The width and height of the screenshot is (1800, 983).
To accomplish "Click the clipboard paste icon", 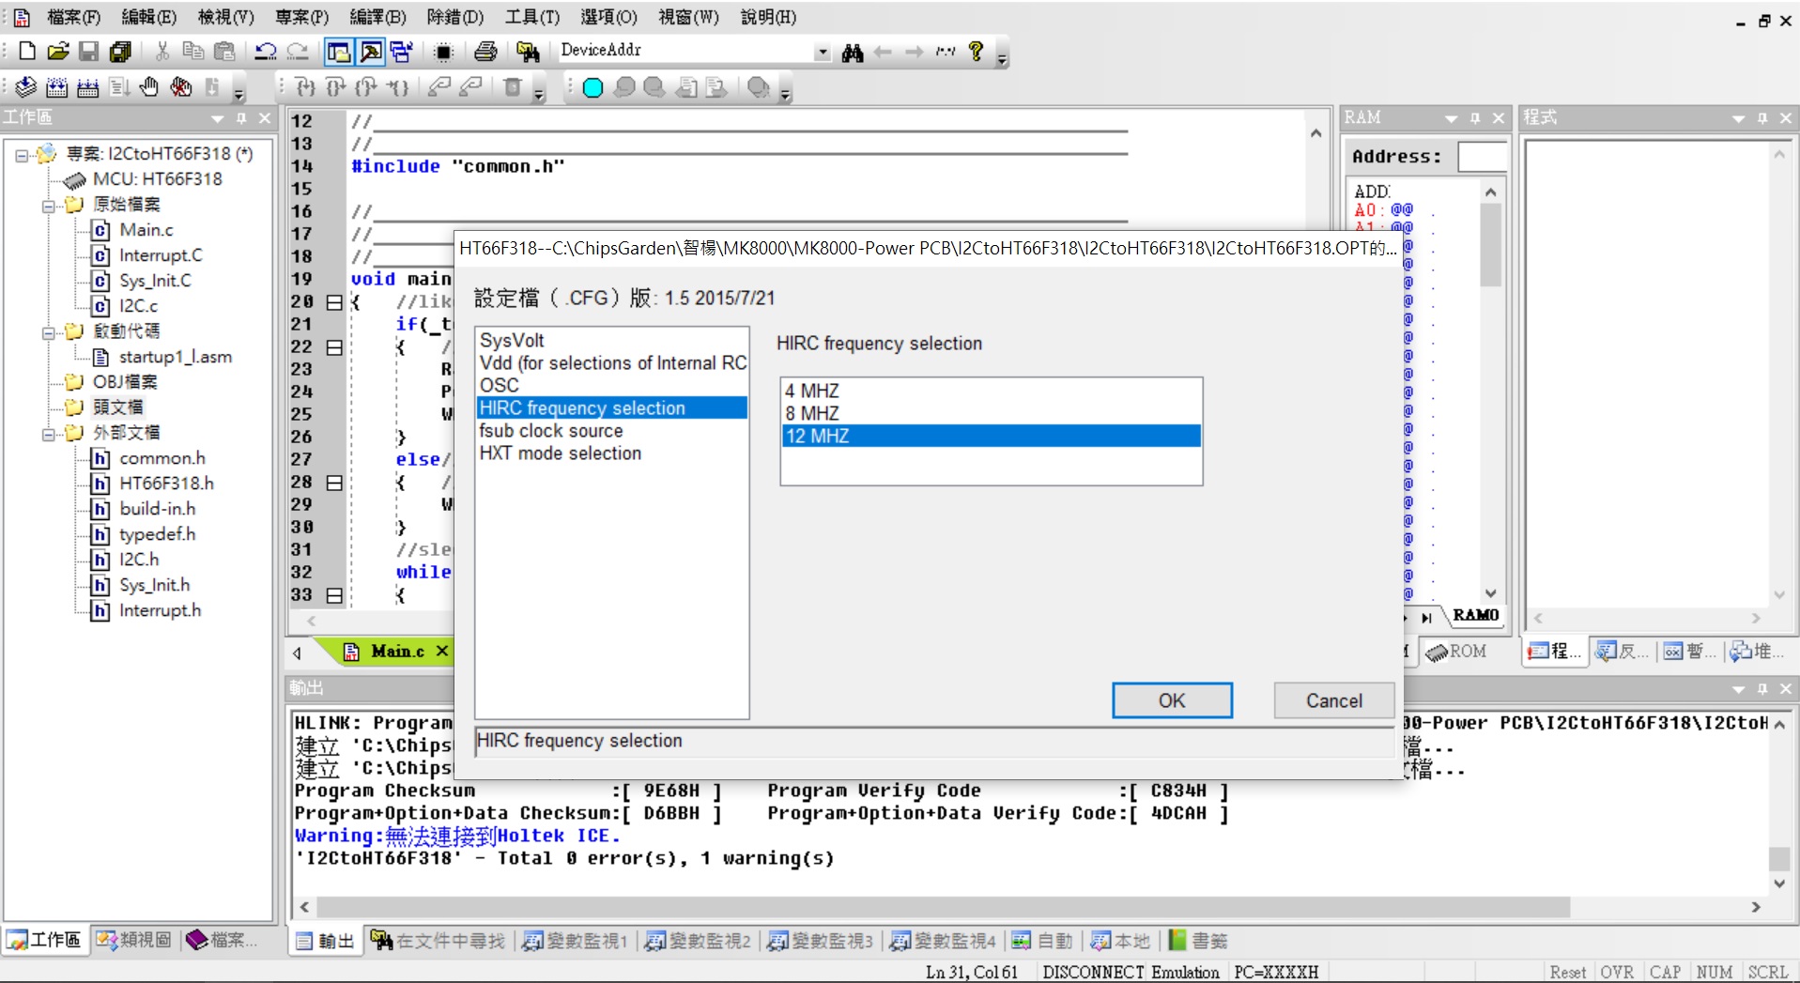I will coord(224,51).
